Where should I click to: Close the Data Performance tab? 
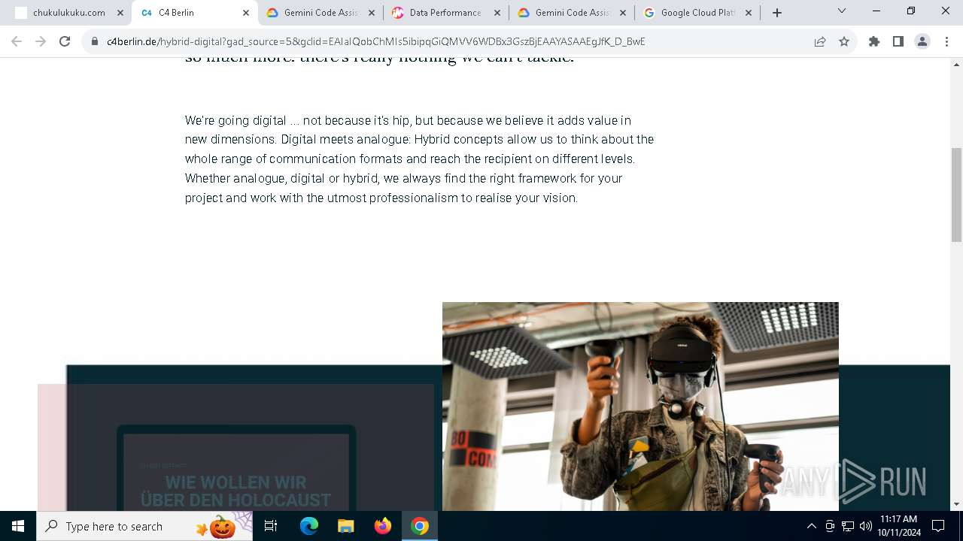[497, 13]
